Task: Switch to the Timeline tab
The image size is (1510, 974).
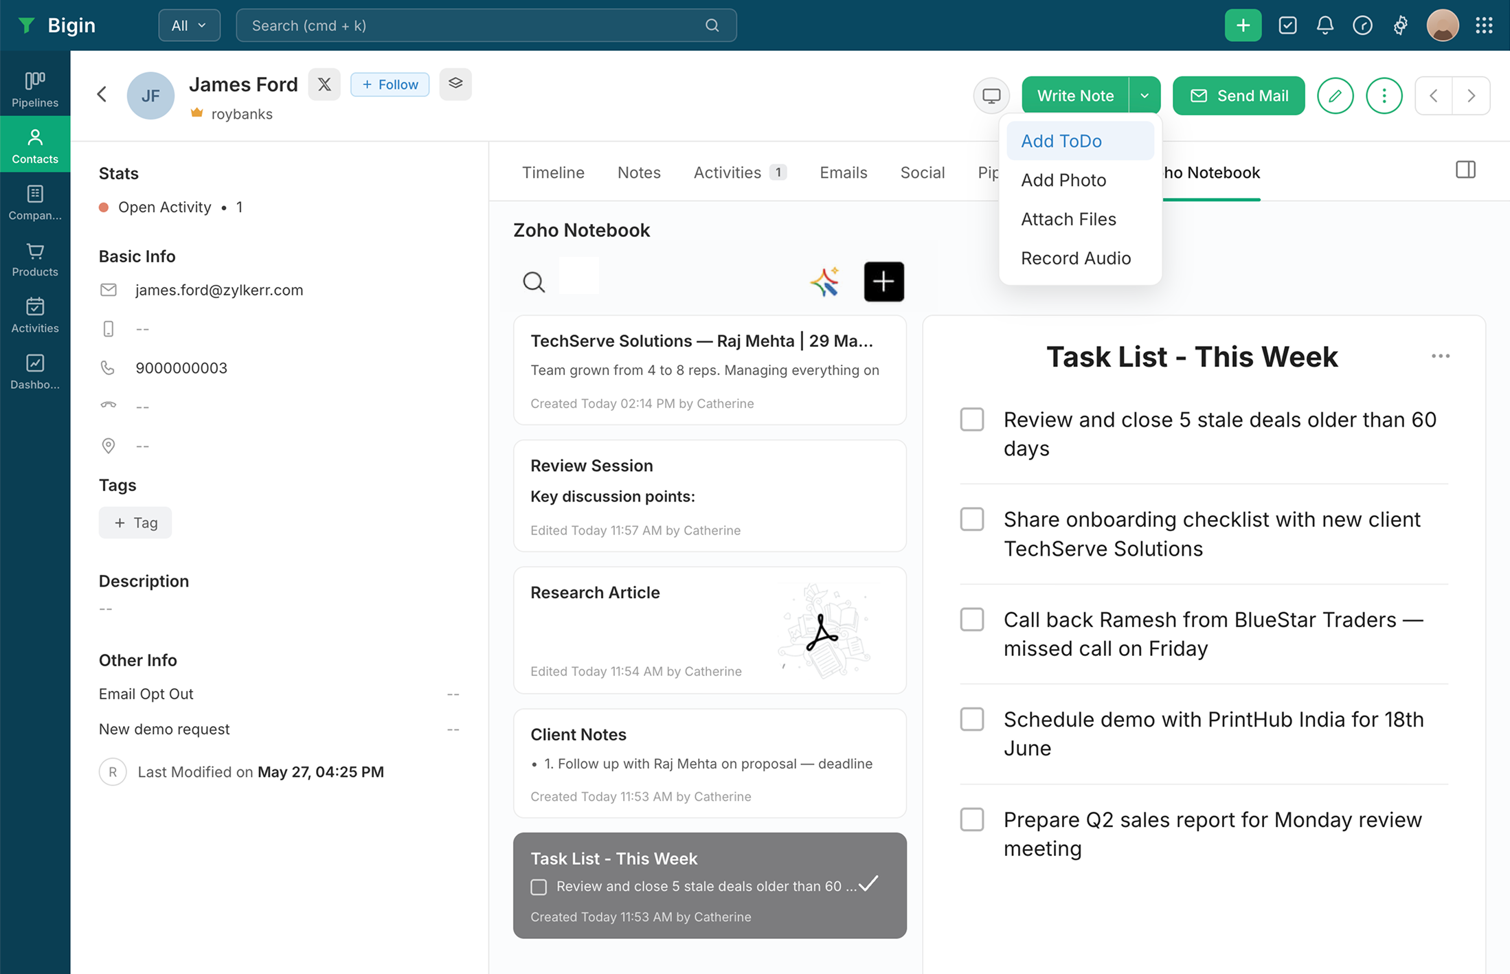Action: coord(553,172)
